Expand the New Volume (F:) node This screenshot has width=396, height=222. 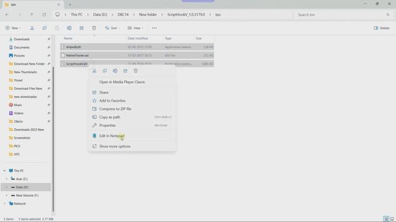(7, 195)
